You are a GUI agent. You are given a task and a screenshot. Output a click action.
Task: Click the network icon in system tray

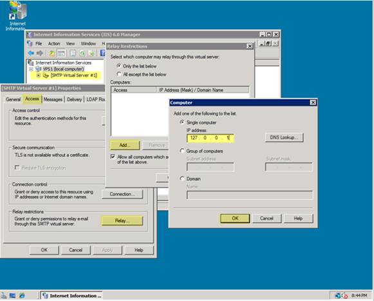point(338,295)
